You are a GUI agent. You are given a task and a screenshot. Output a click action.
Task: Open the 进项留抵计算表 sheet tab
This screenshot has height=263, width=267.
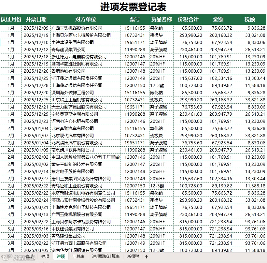pyautogui.click(x=106, y=256)
